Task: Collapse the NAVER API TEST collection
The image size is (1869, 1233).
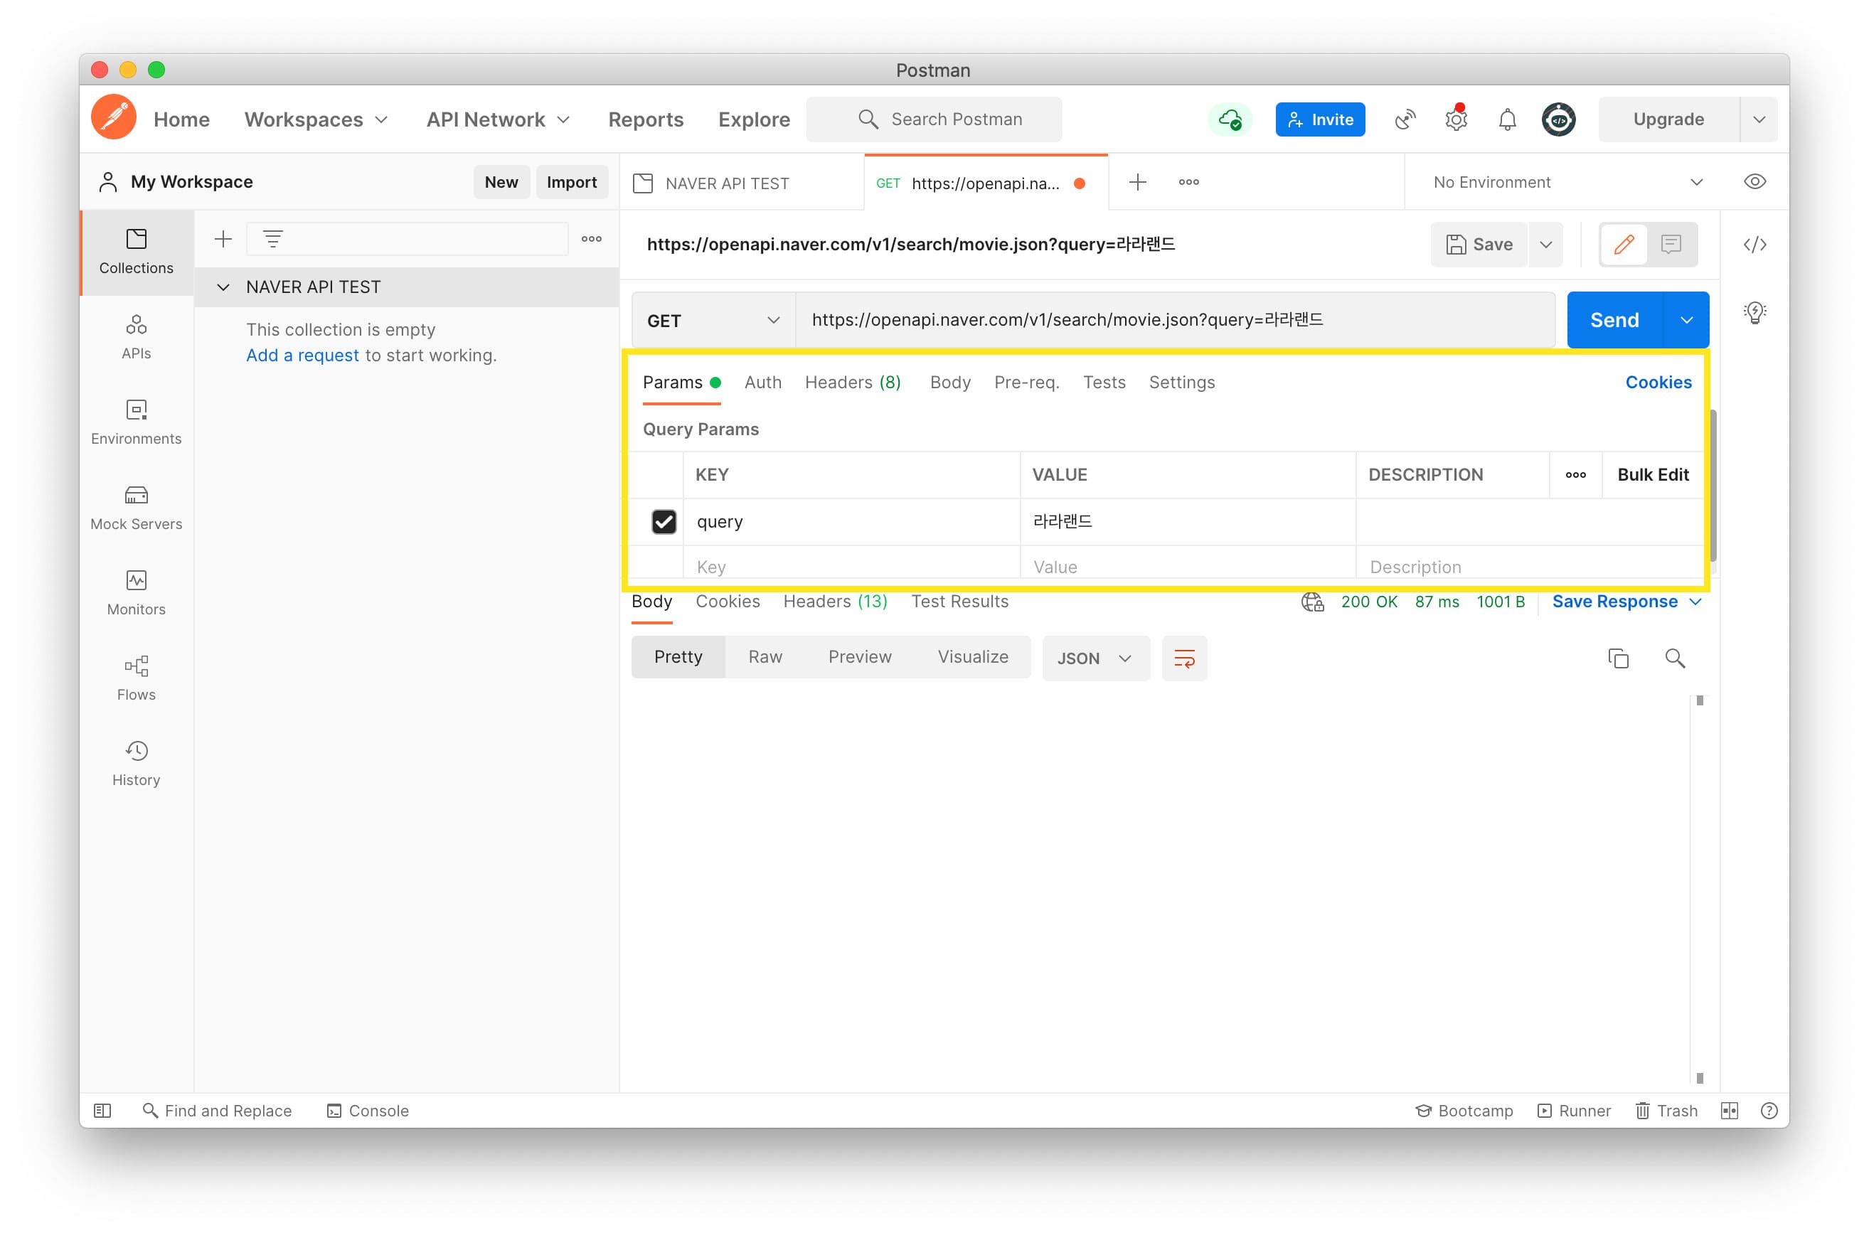Action: tap(223, 287)
